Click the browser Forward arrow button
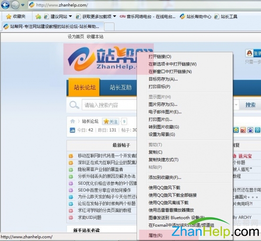Viewport: 261px width, 241px height. [x=15, y=5]
